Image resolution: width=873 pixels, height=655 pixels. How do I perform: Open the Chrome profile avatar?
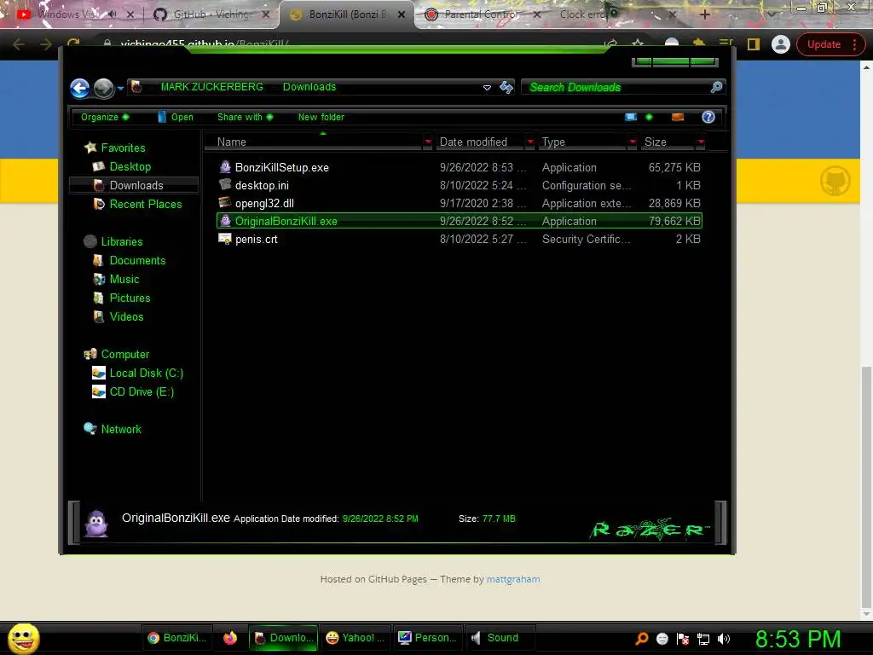point(781,44)
